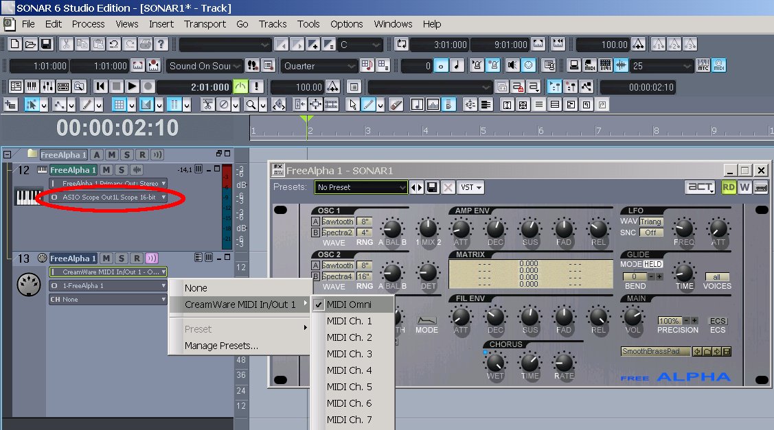
Task: Toggle the snap to grid button
Action: click(x=119, y=104)
